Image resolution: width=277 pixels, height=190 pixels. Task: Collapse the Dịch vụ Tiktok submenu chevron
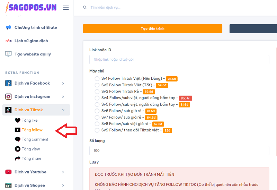point(63,110)
